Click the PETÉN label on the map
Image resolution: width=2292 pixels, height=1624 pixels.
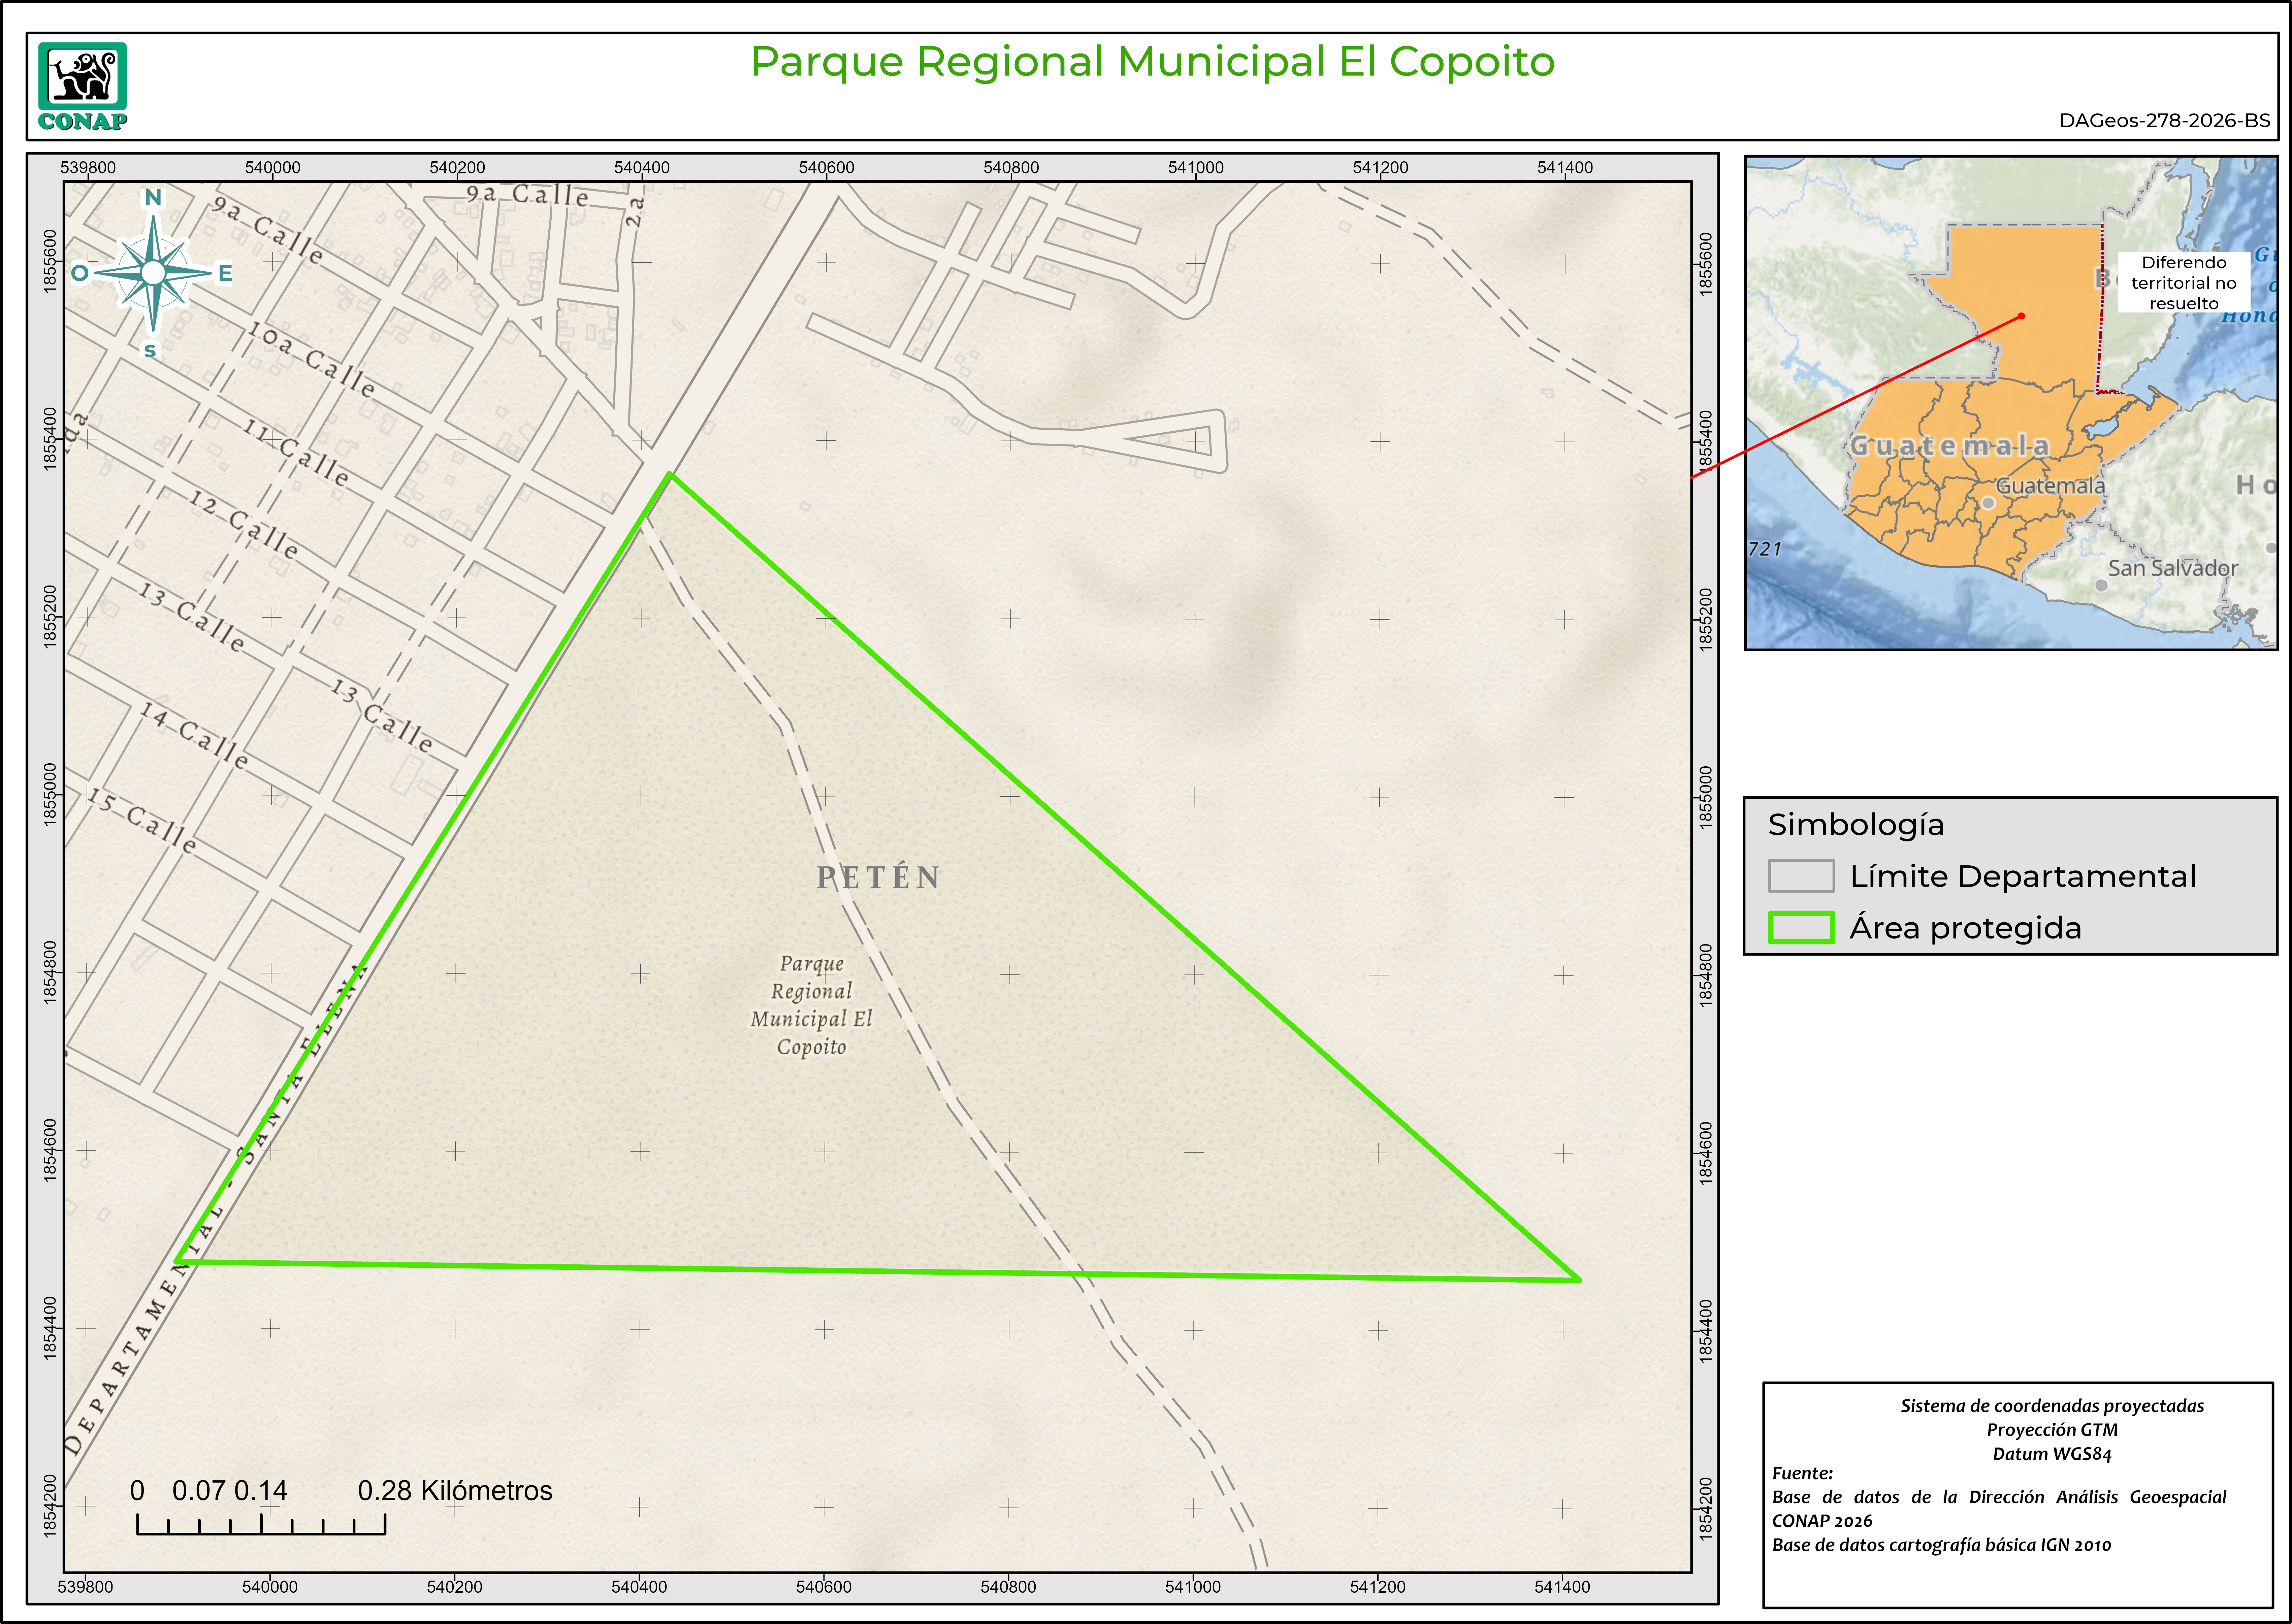click(x=878, y=878)
